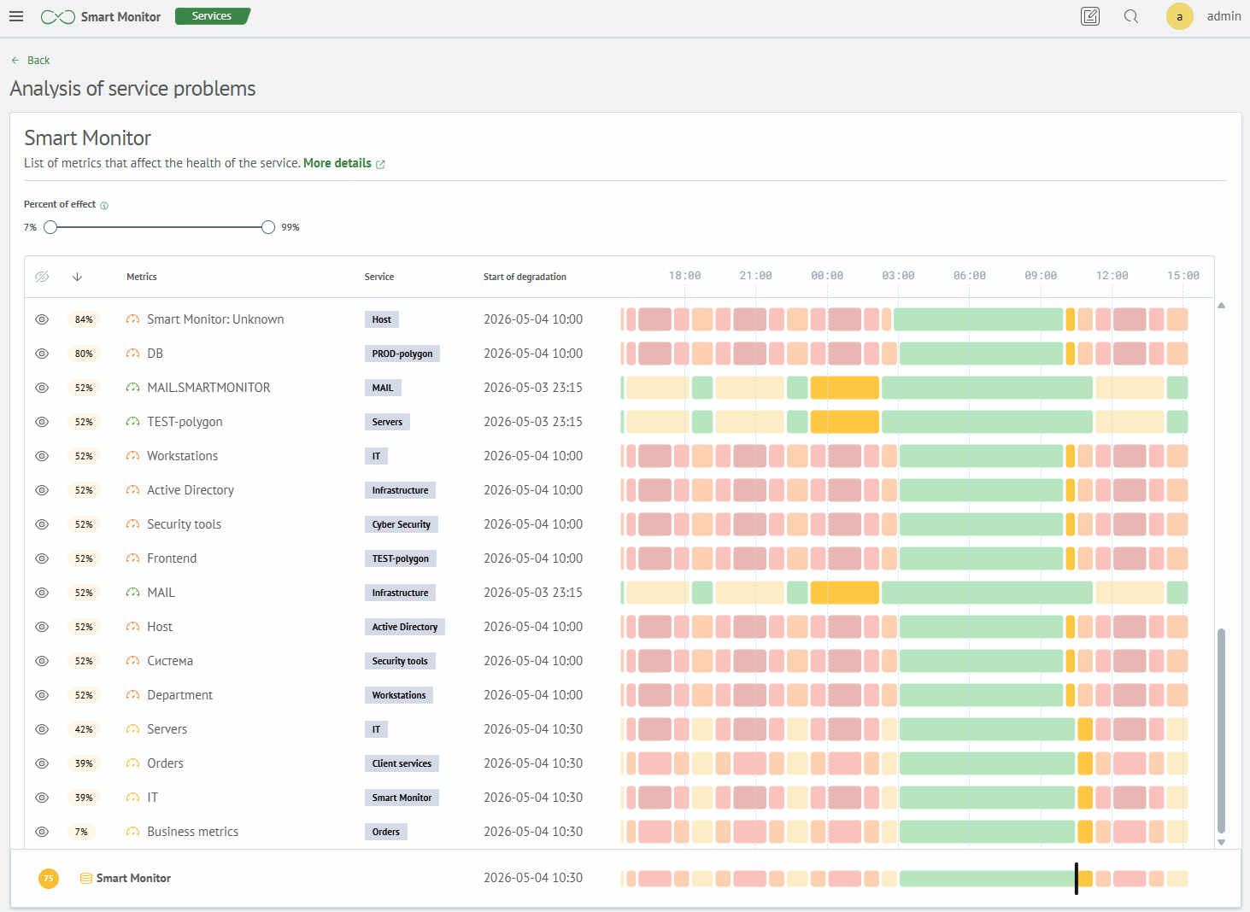
Task: Click the Smart Monitor service tag in IT row
Action: (x=402, y=798)
